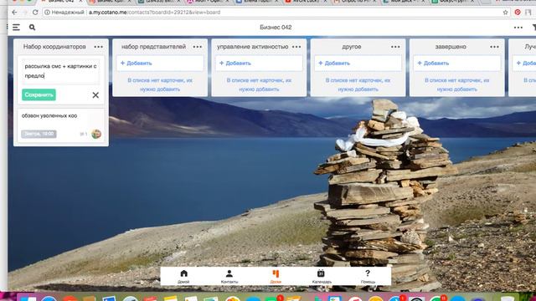
Task: Click the due date badge on обзвон card
Action: pyautogui.click(x=39, y=134)
